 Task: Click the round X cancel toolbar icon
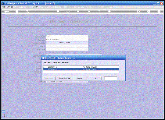[x=159, y=12]
